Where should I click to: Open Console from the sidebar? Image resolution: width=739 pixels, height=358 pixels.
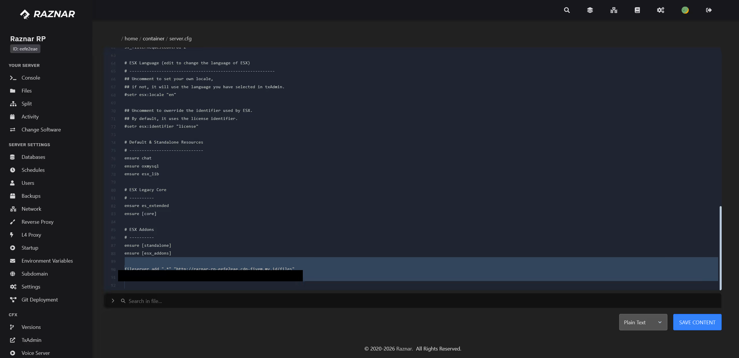coord(31,78)
